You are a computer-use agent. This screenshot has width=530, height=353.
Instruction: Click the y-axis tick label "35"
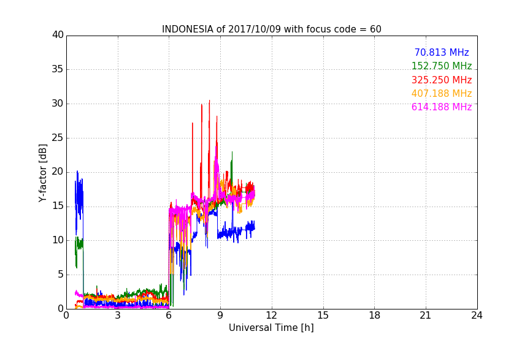pyautogui.click(x=58, y=69)
